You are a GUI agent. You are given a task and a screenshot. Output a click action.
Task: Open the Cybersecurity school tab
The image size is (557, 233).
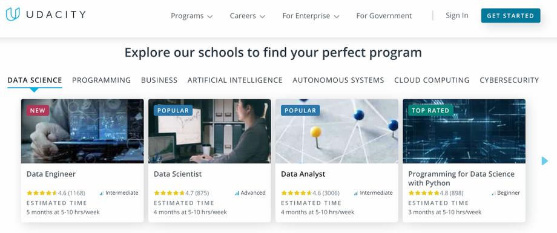pyautogui.click(x=509, y=80)
